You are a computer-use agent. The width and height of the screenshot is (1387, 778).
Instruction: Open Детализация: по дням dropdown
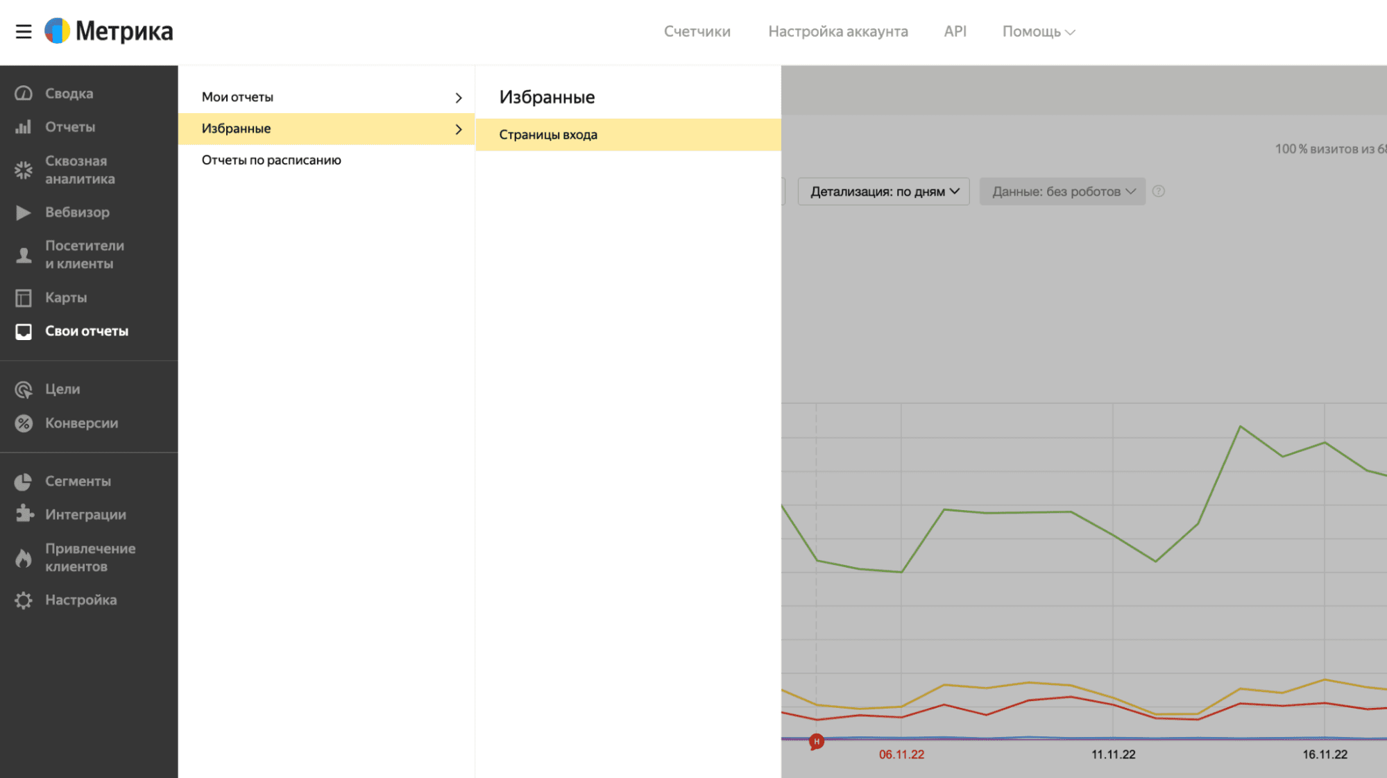[x=883, y=192]
